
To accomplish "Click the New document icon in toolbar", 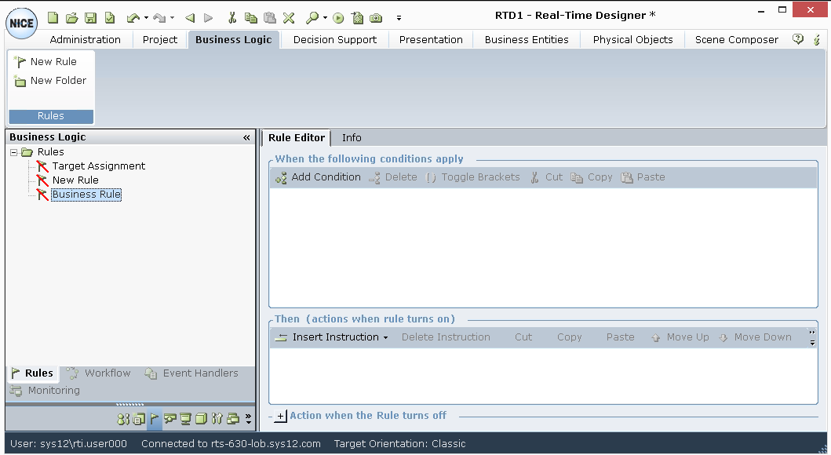I will click(x=53, y=17).
